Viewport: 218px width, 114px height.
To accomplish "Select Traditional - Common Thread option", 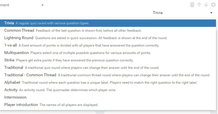I will tap(108, 75).
